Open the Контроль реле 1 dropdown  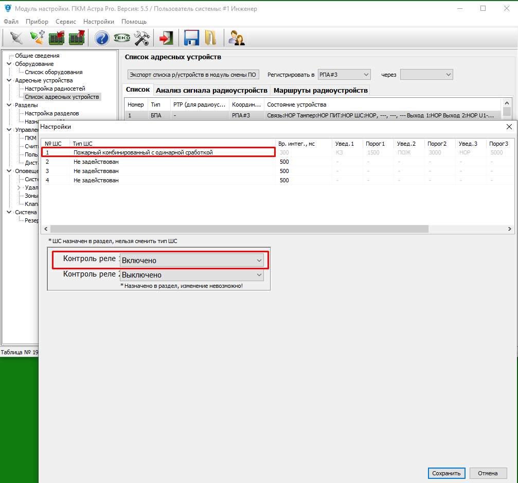(x=191, y=261)
